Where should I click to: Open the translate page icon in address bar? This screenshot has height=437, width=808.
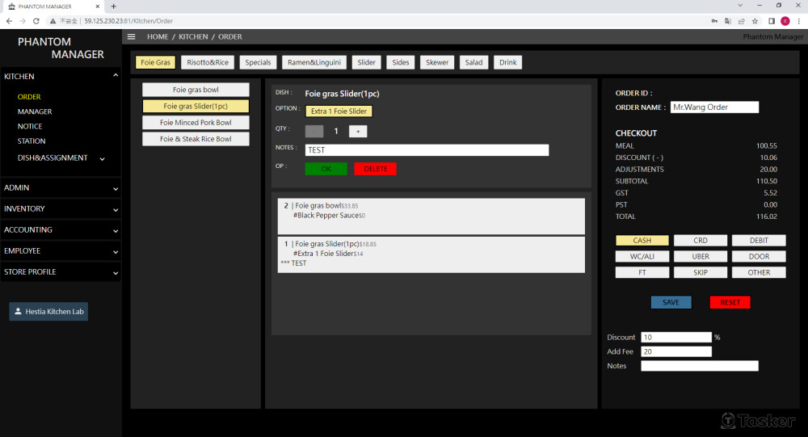(728, 21)
